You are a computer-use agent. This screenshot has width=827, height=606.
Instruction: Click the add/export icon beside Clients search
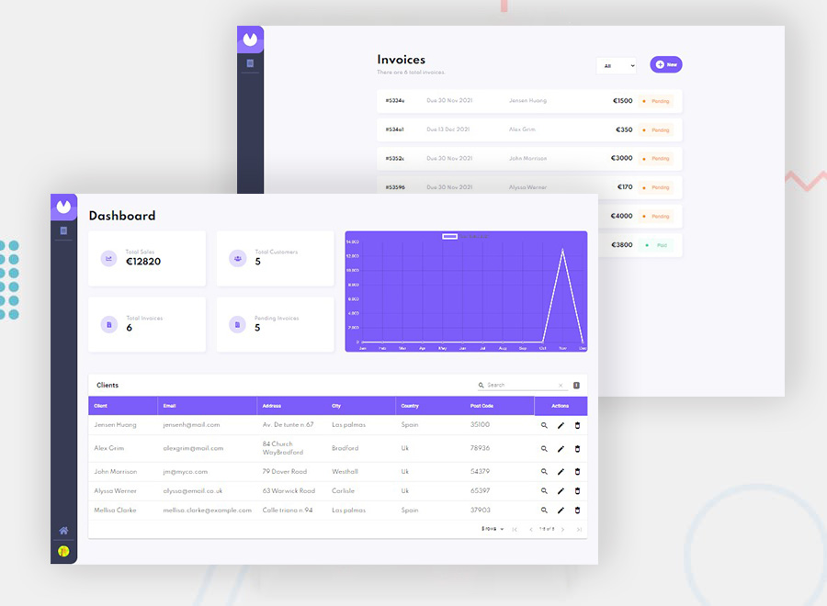click(x=576, y=386)
